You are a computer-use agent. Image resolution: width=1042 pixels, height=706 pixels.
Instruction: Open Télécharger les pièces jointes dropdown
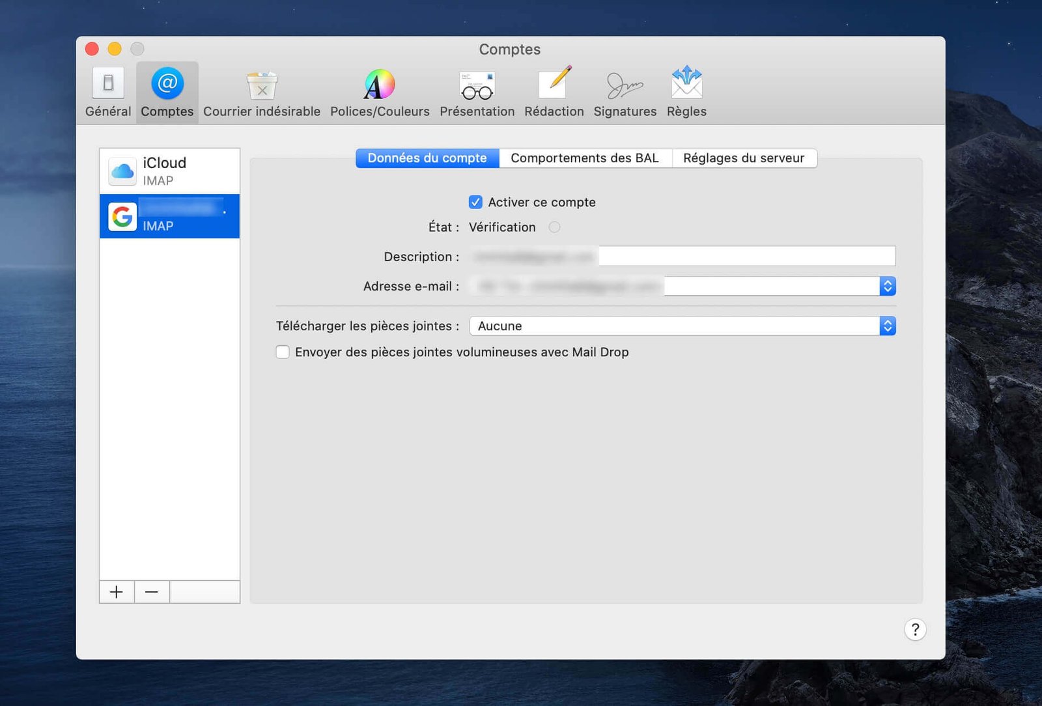click(x=683, y=326)
